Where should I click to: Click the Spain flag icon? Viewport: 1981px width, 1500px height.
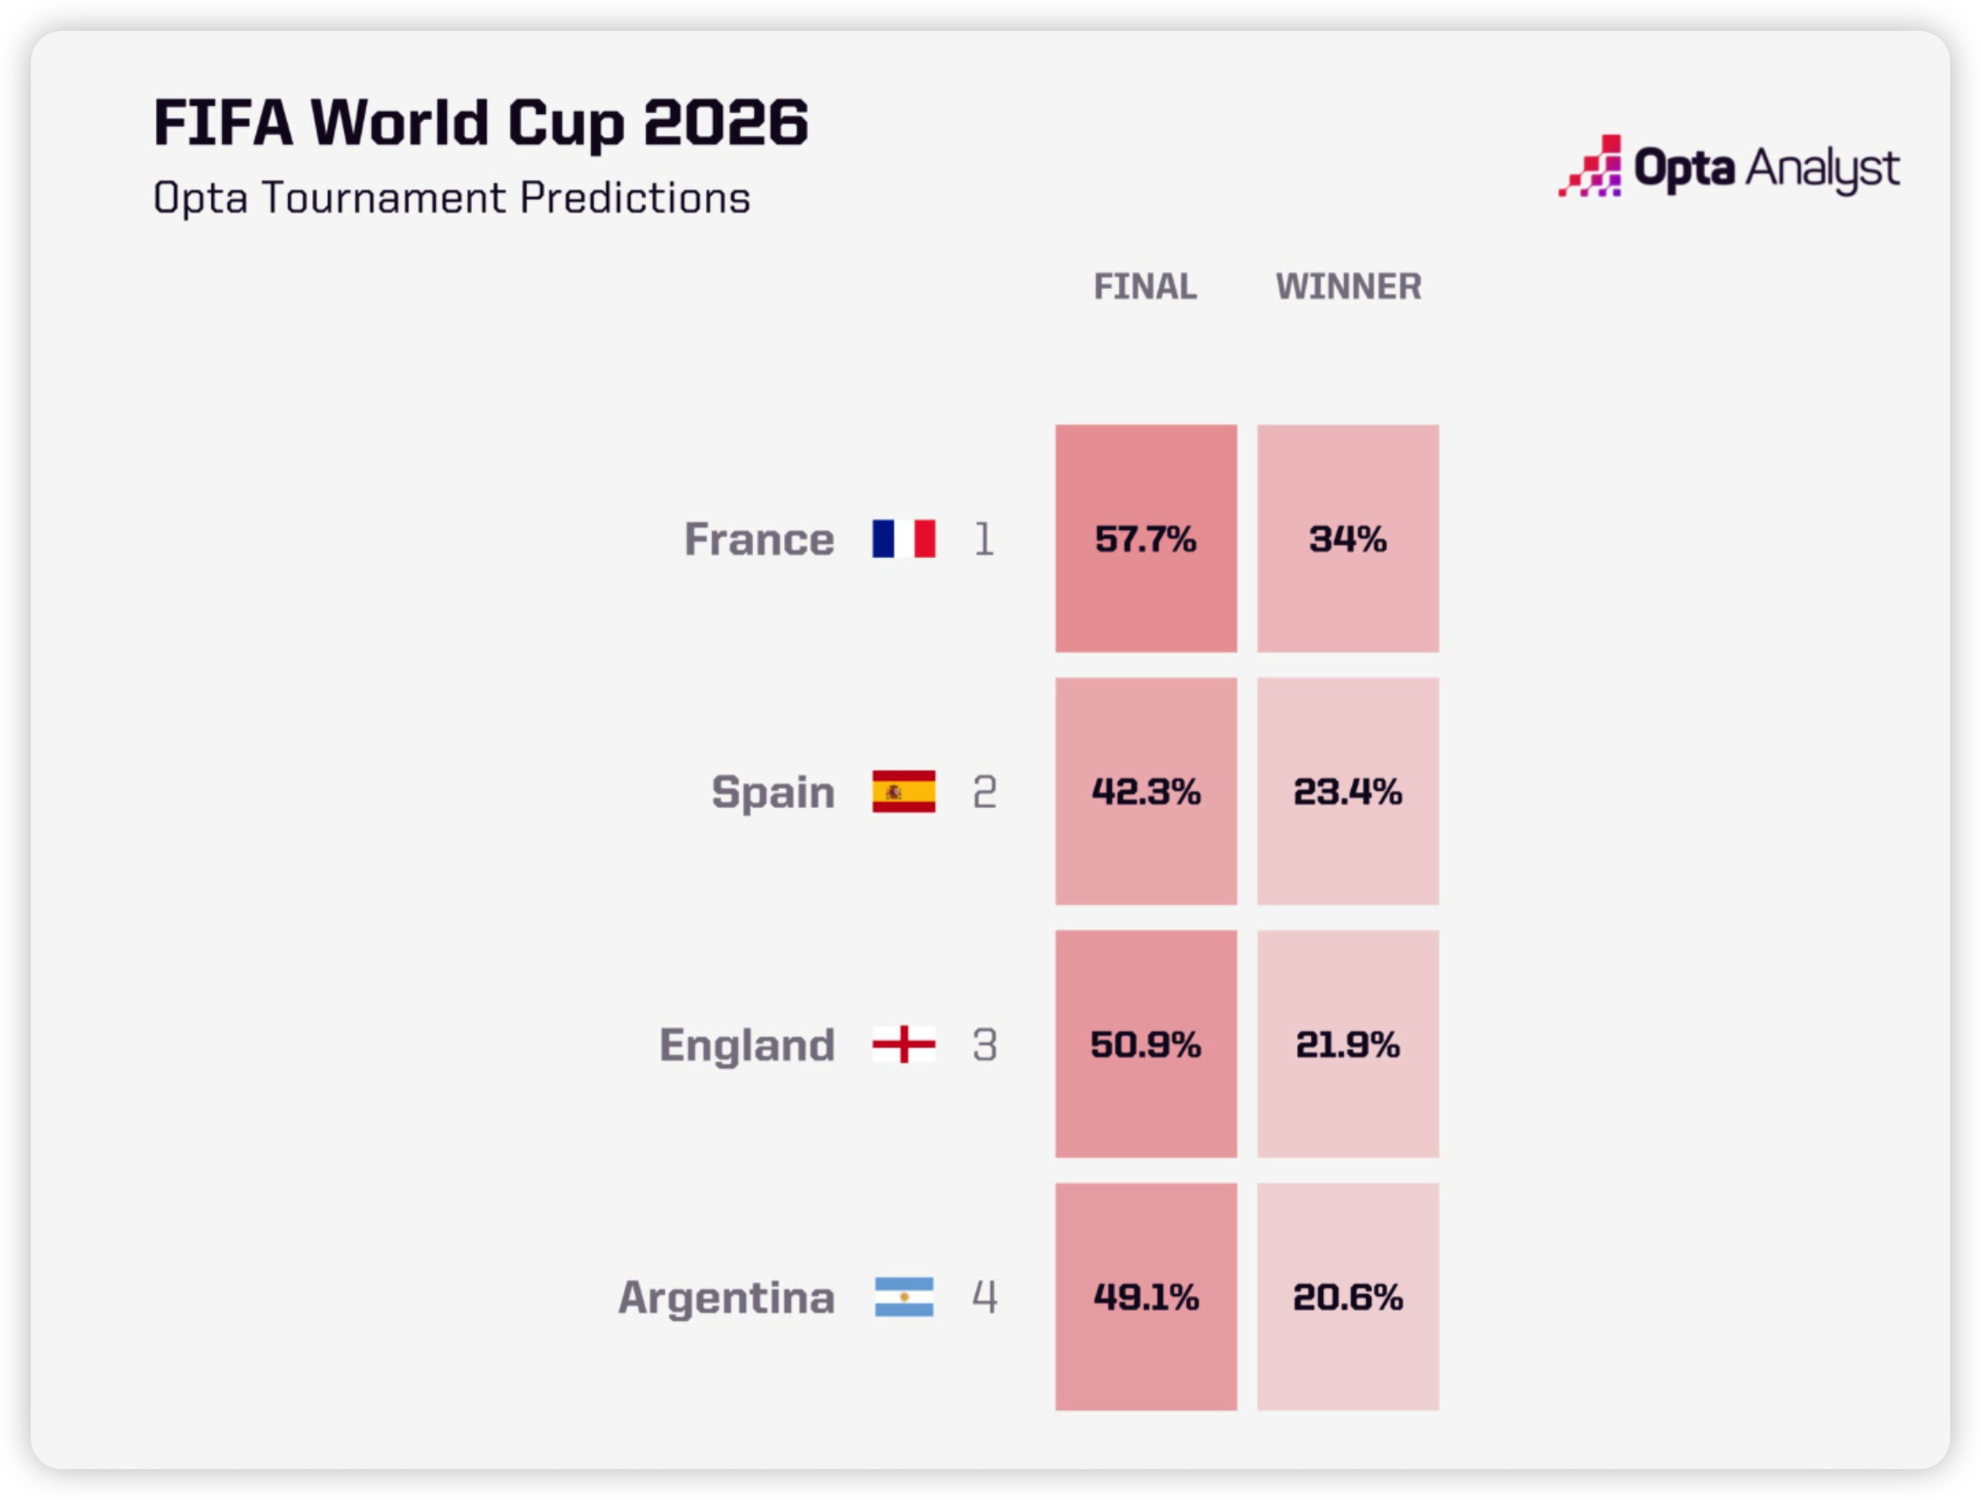coord(904,791)
